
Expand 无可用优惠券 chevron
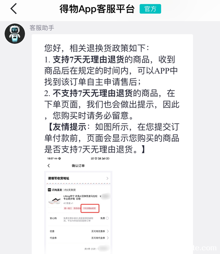pyautogui.click(x=108, y=231)
